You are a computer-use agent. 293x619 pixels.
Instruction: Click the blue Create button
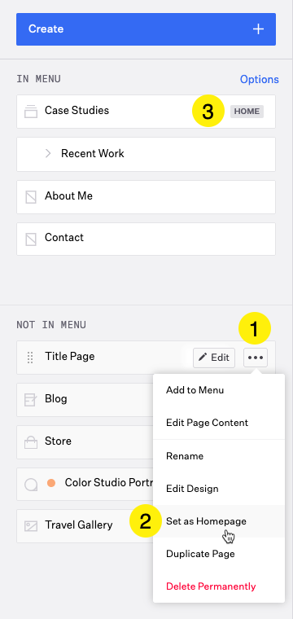146,29
